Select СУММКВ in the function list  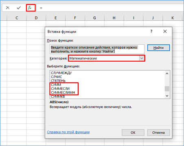pos(107,97)
